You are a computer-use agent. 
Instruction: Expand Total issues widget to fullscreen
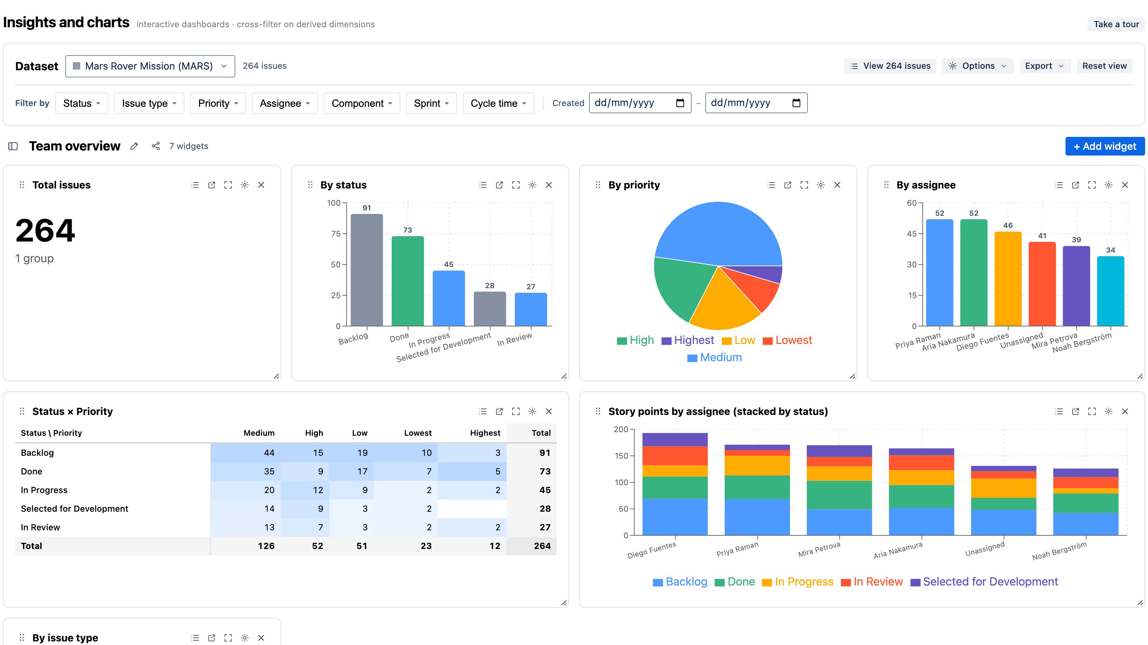point(228,185)
